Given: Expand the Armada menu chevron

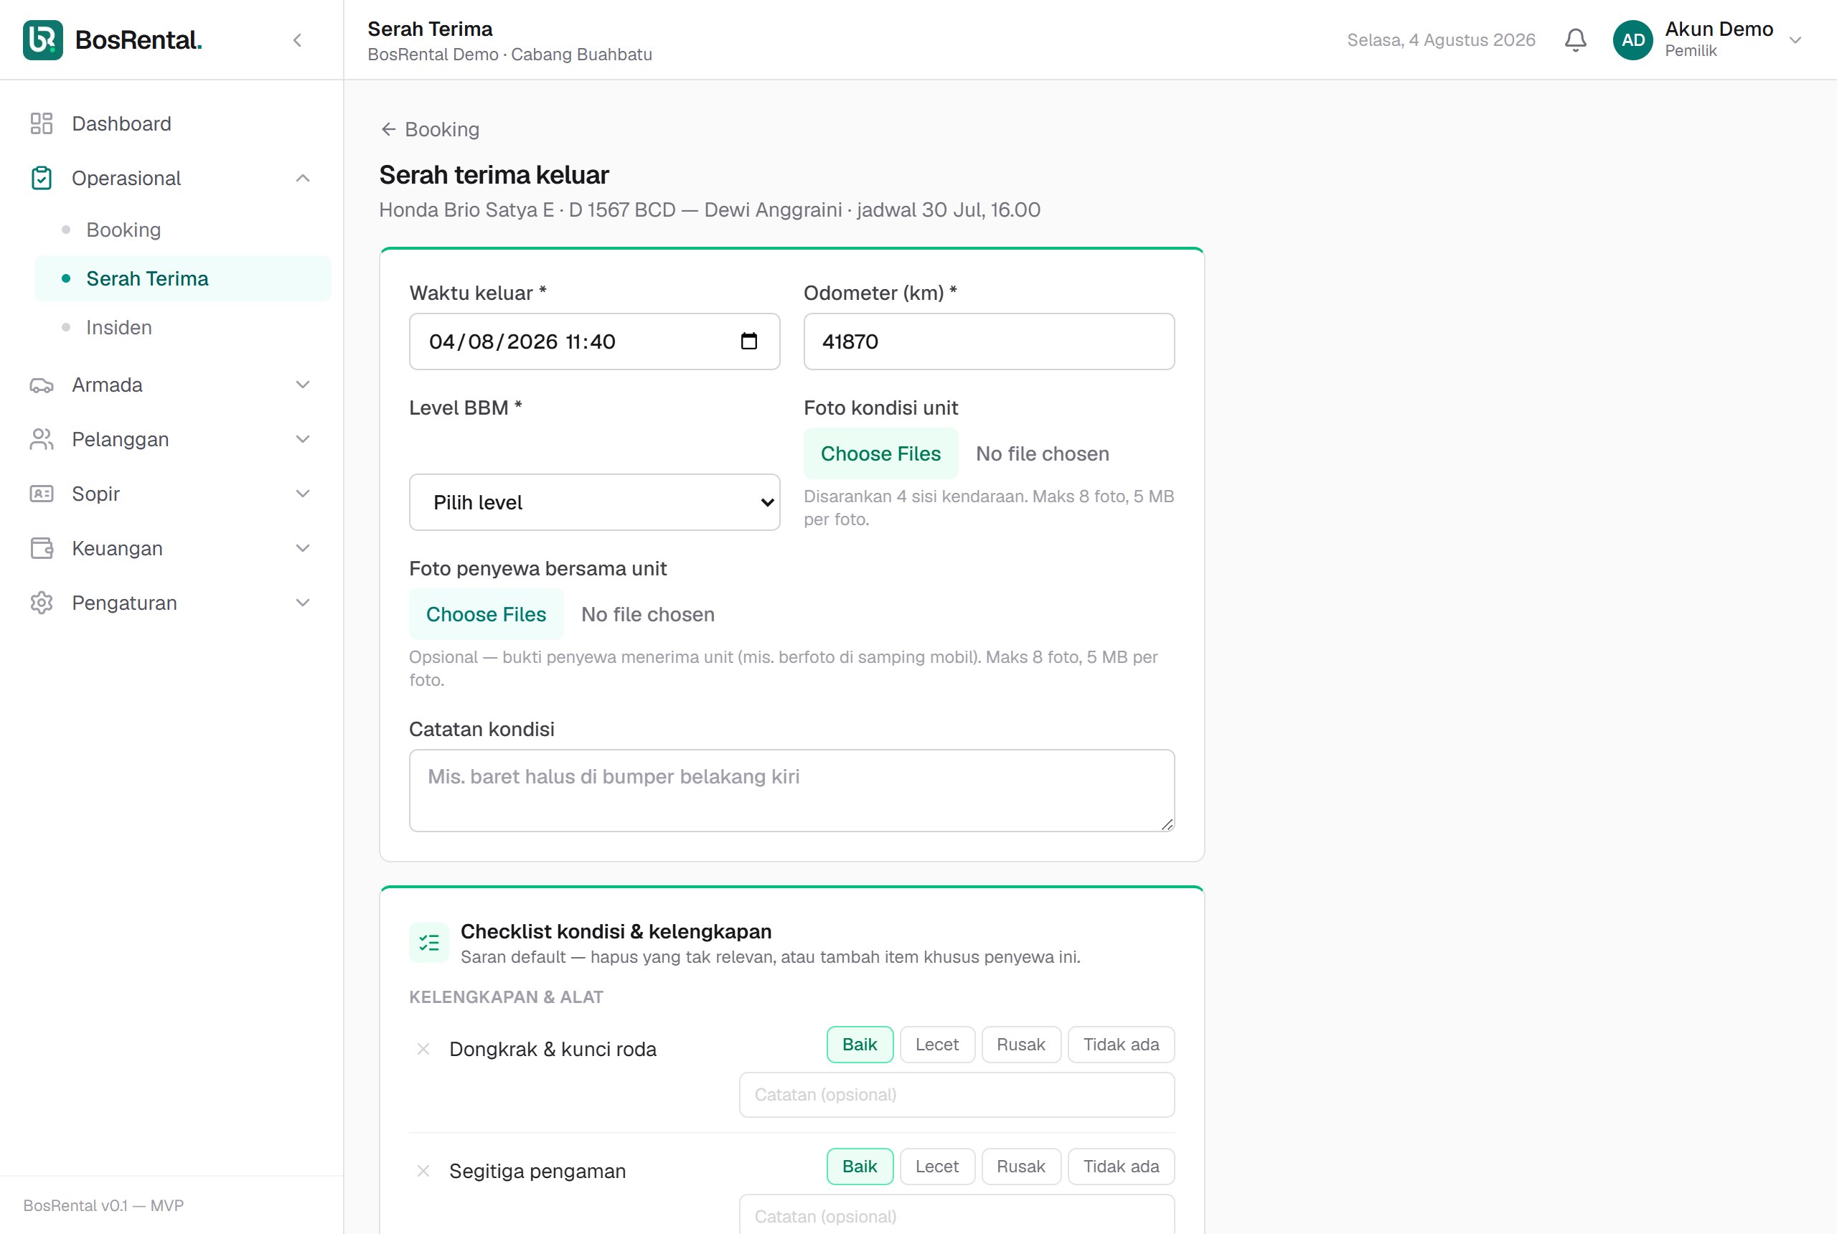Looking at the screenshot, I should 303,385.
